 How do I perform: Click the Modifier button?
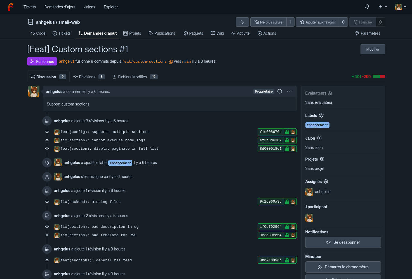[x=373, y=49]
